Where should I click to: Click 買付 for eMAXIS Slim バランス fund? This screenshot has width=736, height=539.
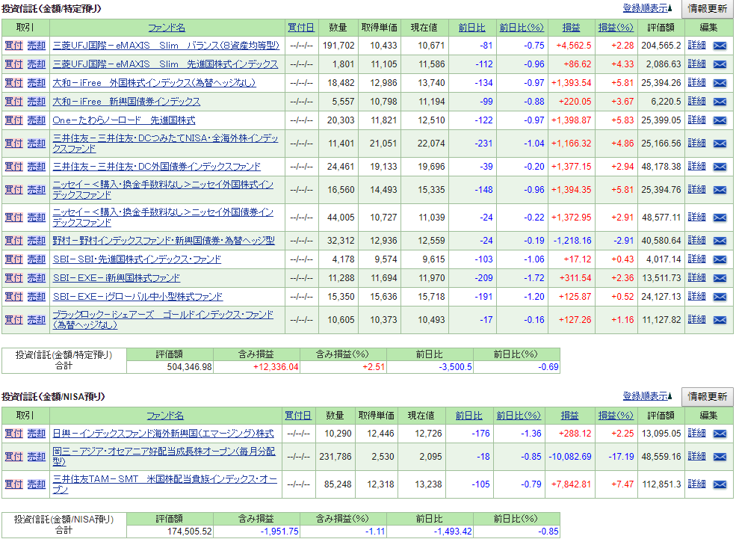click(x=13, y=46)
